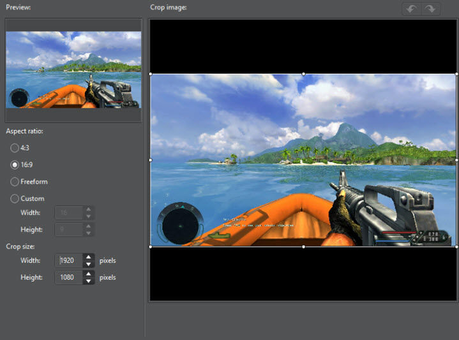Viewport: 459px width, 340px height.
Task: Click the undo arrow above crop image
Action: [x=412, y=9]
